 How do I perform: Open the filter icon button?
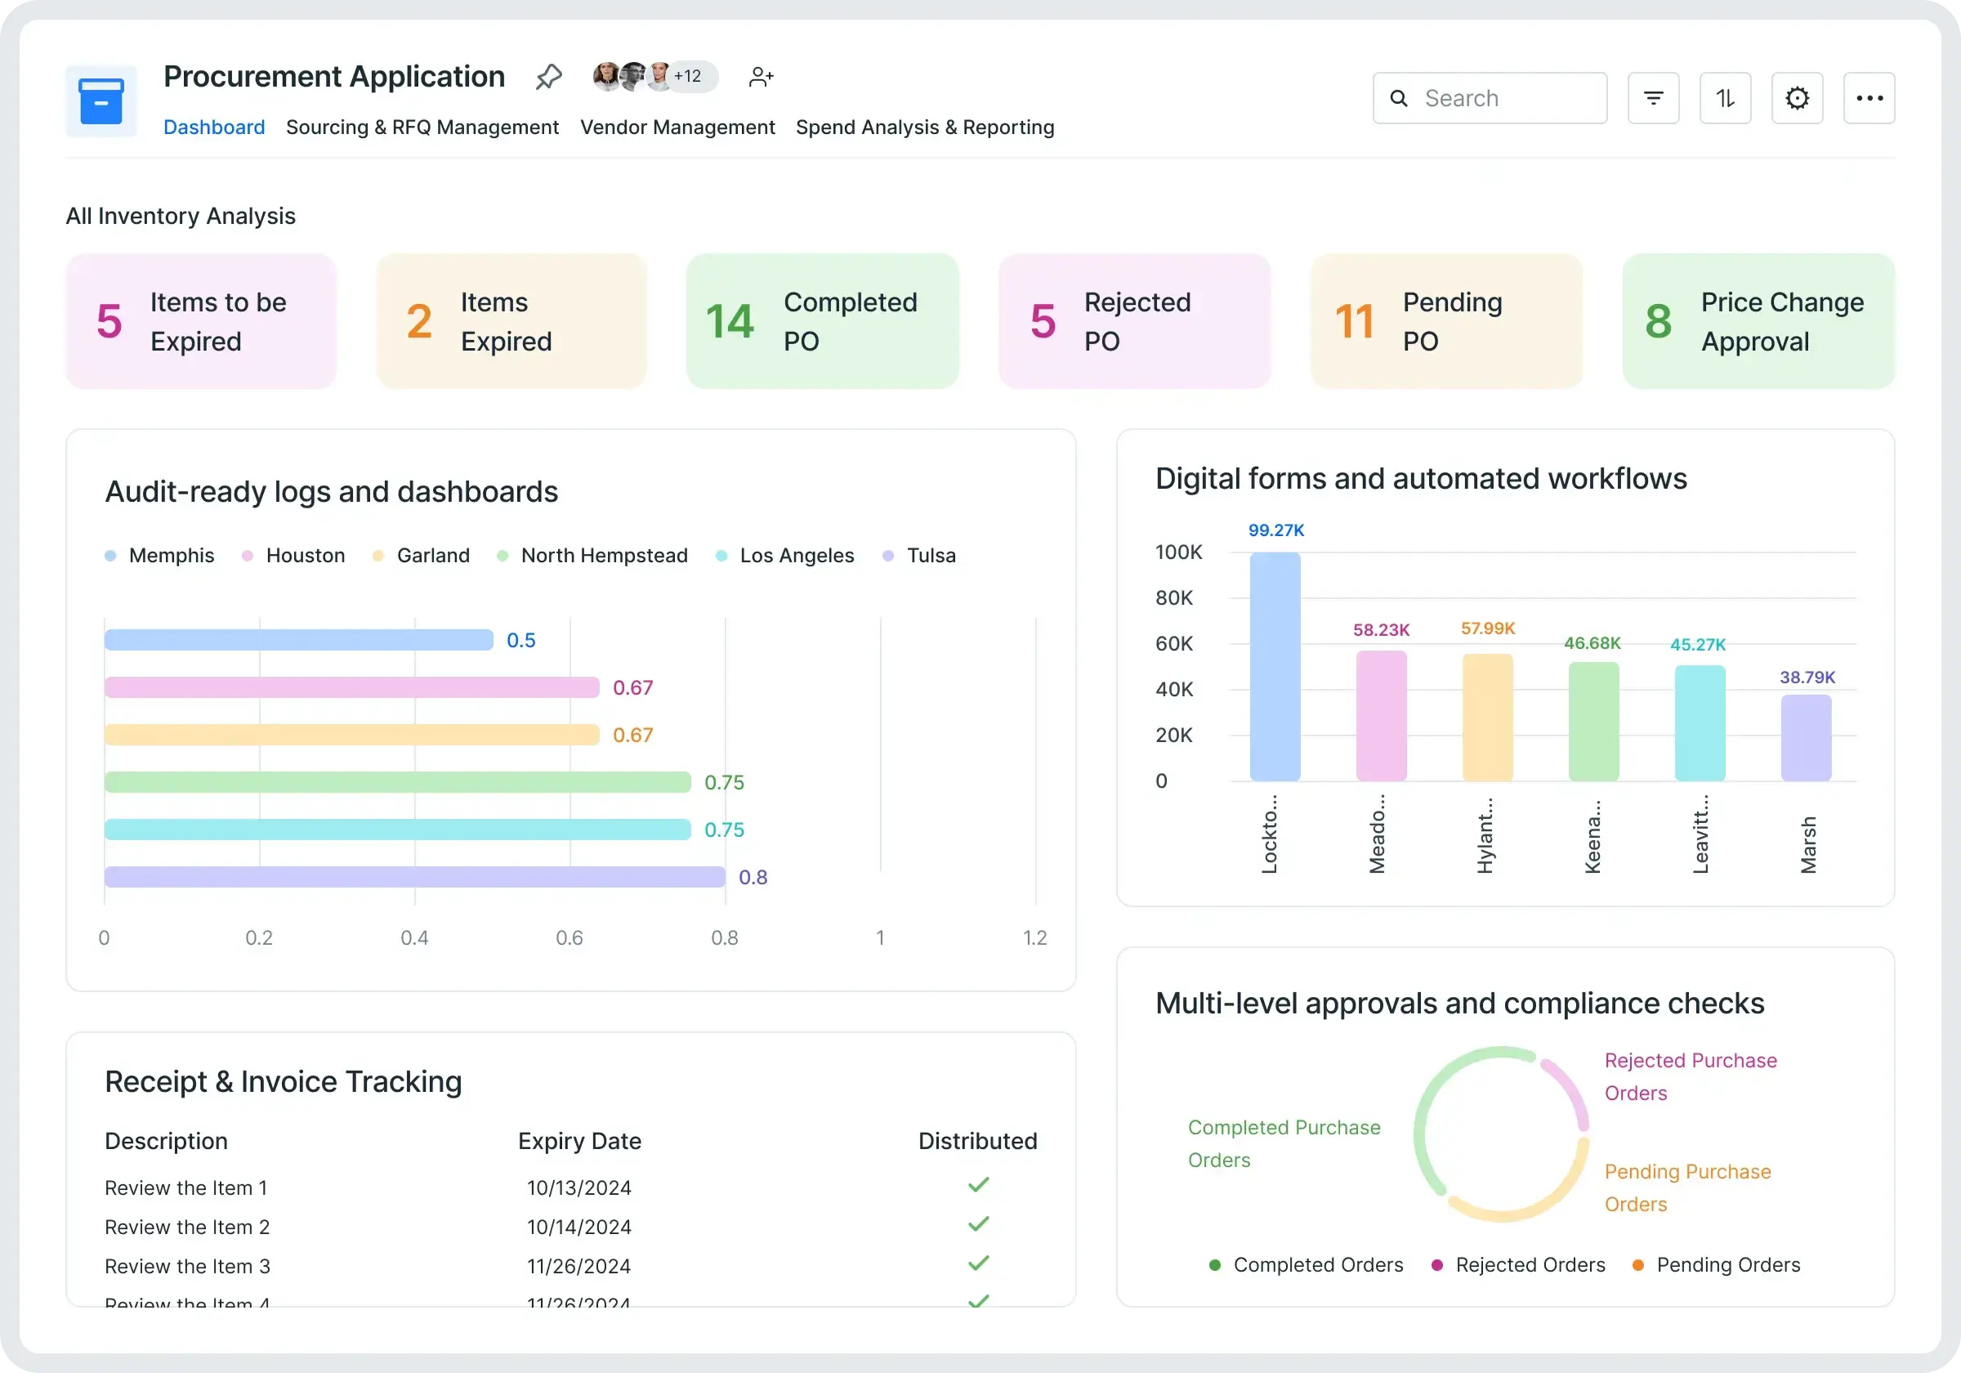click(x=1653, y=98)
